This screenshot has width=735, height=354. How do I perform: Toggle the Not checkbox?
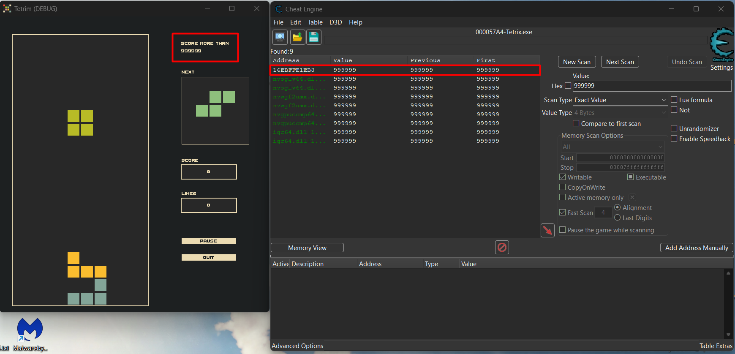[x=674, y=110]
